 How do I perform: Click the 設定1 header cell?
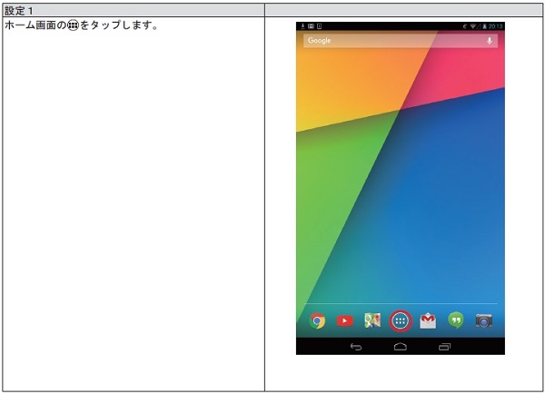click(x=133, y=9)
